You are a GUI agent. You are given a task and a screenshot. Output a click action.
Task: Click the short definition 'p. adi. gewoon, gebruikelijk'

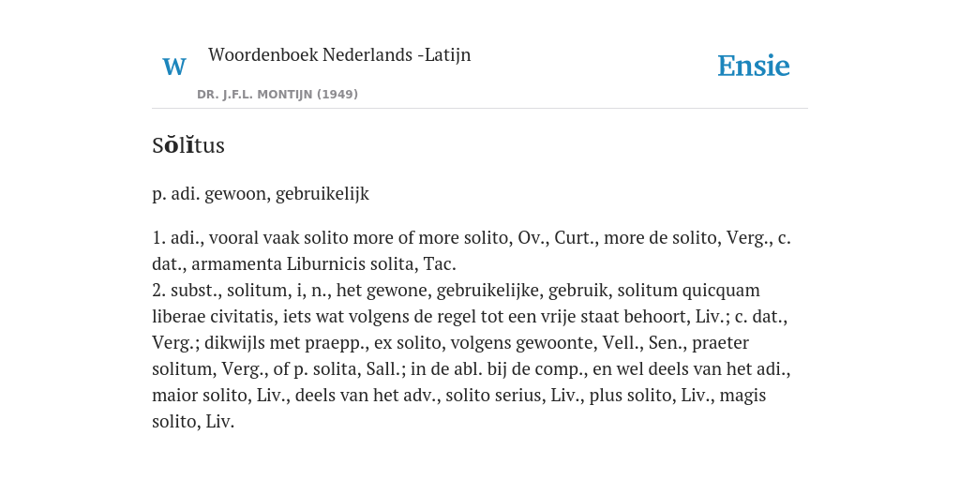point(261,194)
